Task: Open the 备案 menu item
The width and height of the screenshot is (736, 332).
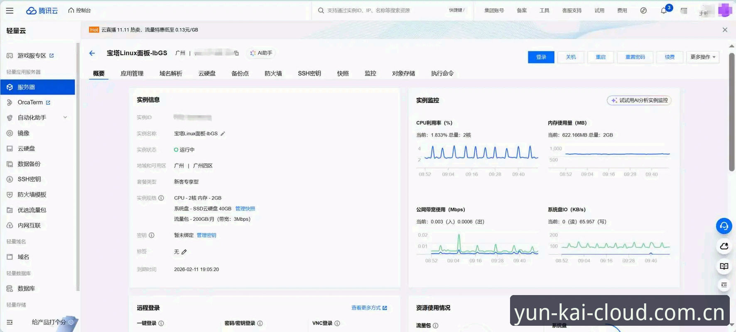Action: pyautogui.click(x=522, y=10)
